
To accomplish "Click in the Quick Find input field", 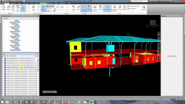I will [50, 8].
